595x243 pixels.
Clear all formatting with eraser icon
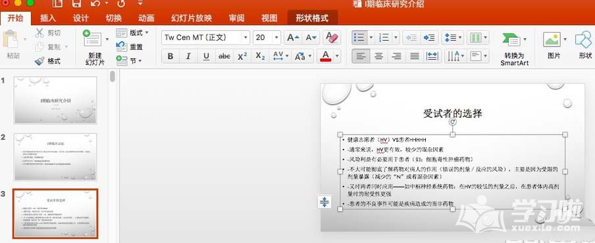point(332,37)
